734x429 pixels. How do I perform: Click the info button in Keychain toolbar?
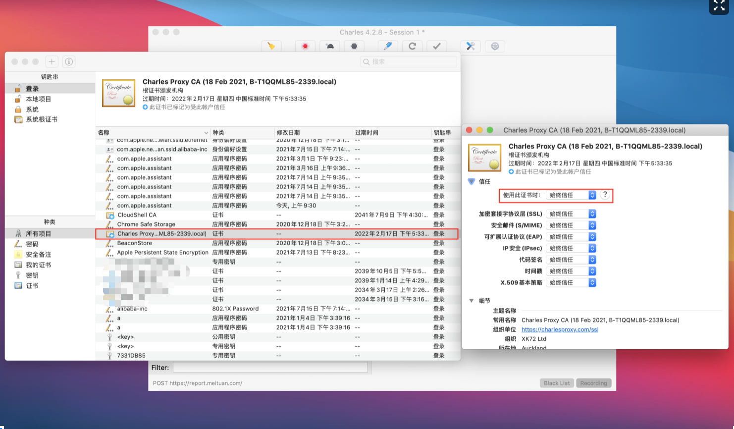pyautogui.click(x=69, y=61)
